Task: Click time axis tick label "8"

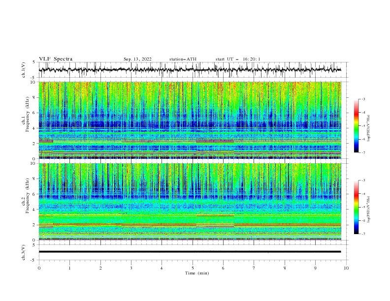Action: pyautogui.click(x=285, y=268)
